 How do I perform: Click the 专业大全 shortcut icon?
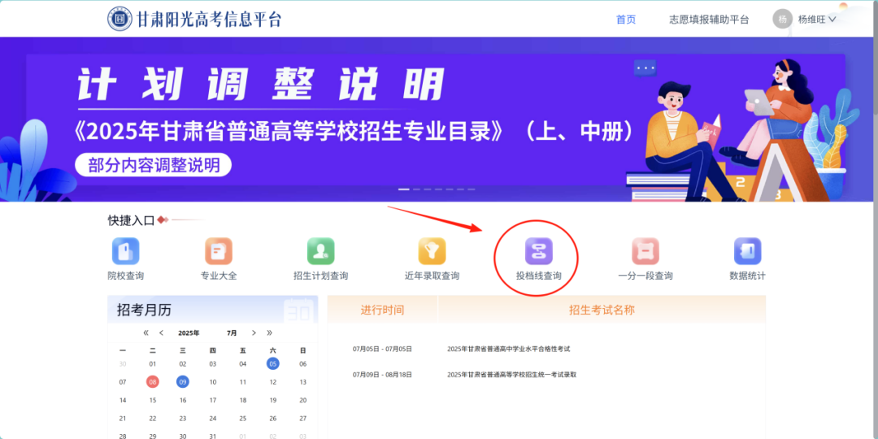point(218,251)
